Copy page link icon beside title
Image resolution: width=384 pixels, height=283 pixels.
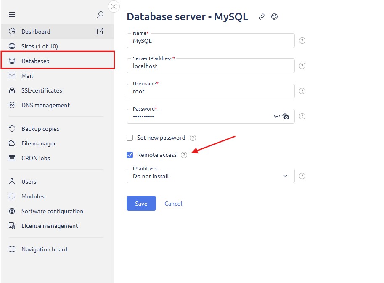(262, 17)
